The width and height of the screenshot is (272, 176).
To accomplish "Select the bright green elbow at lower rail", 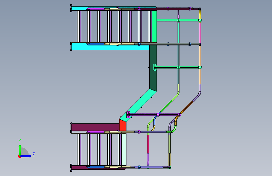I will point(174,130).
